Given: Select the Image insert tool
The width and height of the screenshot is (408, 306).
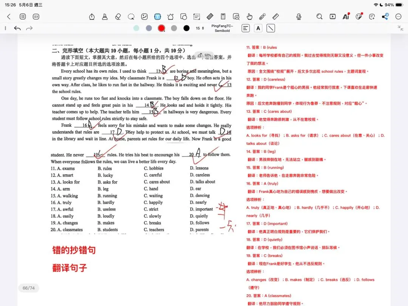Looking at the screenshot, I should [x=144, y=17].
